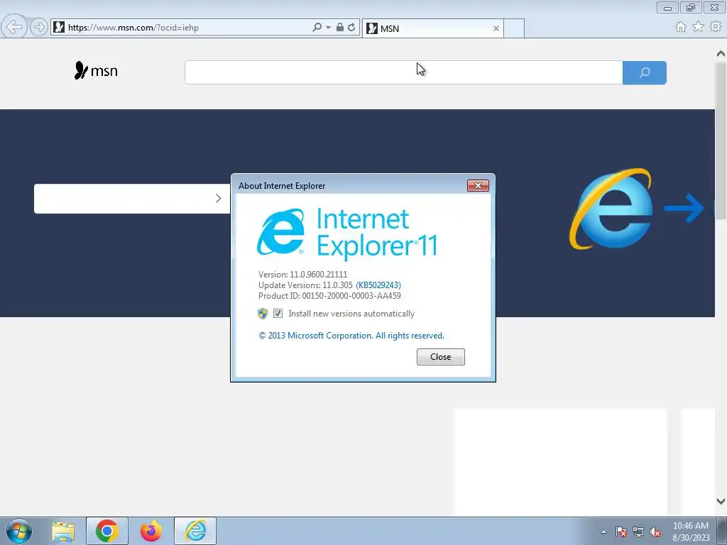Screen dimensions: 727x545
Task: Click the taskbar clock showing 10:46 AM
Action: point(691,532)
